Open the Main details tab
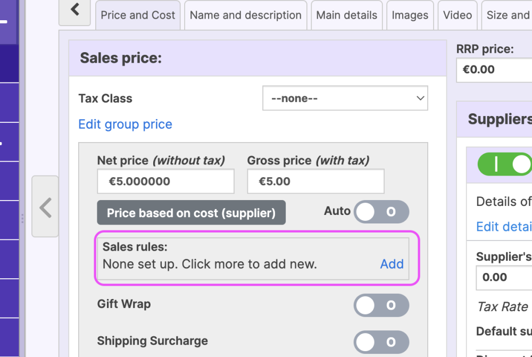This screenshot has height=357, width=532. 347,15
